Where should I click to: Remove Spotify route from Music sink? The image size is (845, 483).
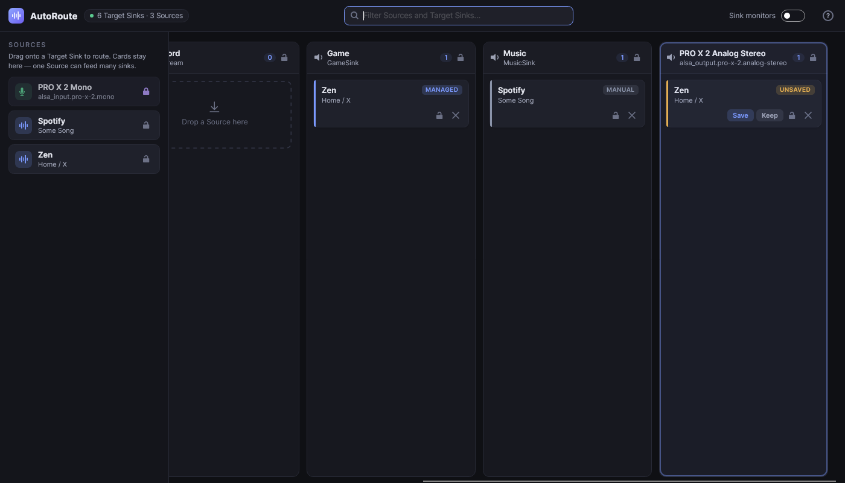(x=632, y=115)
